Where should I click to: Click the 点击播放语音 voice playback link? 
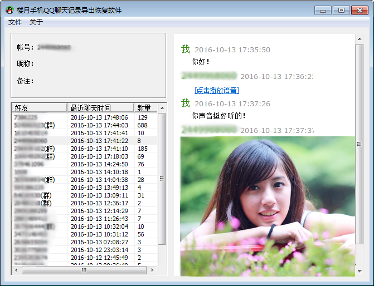tap(217, 90)
